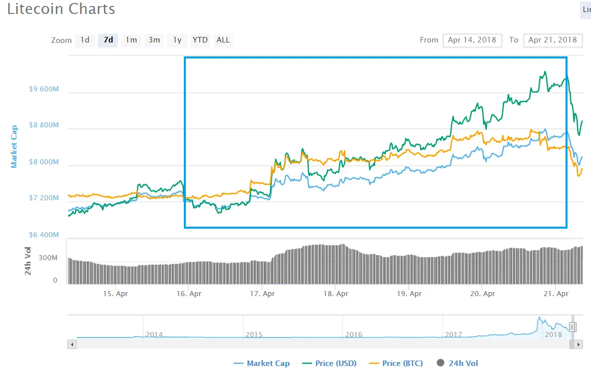Toggle the Price (USD) legend series
The width and height of the screenshot is (591, 375).
coord(329,364)
